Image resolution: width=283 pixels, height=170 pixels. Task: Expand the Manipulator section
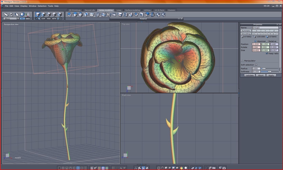(x=242, y=61)
